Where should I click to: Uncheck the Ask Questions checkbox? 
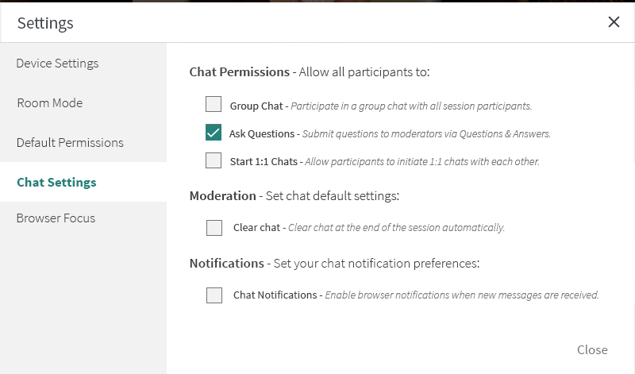tap(214, 133)
